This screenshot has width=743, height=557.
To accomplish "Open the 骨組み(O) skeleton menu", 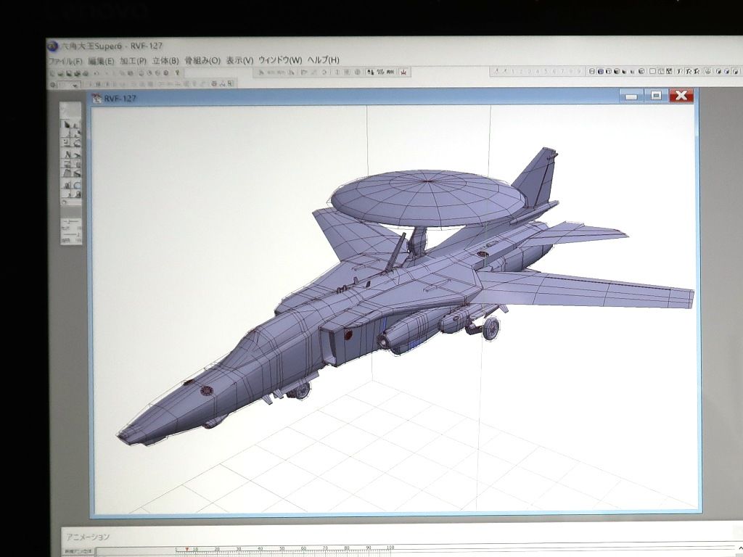I will coord(202,60).
